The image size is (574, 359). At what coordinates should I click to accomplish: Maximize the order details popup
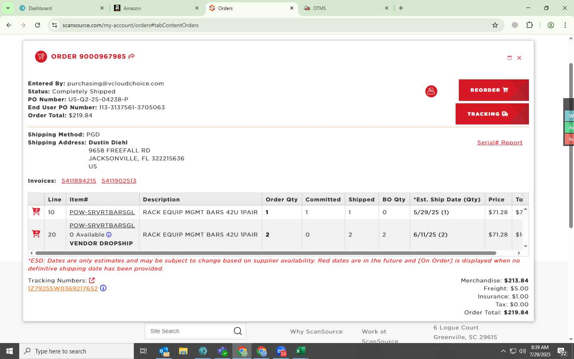coord(509,58)
